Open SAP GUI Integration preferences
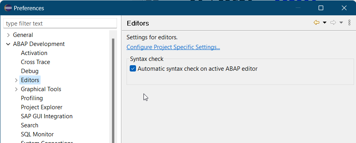356x143 pixels. 47,116
